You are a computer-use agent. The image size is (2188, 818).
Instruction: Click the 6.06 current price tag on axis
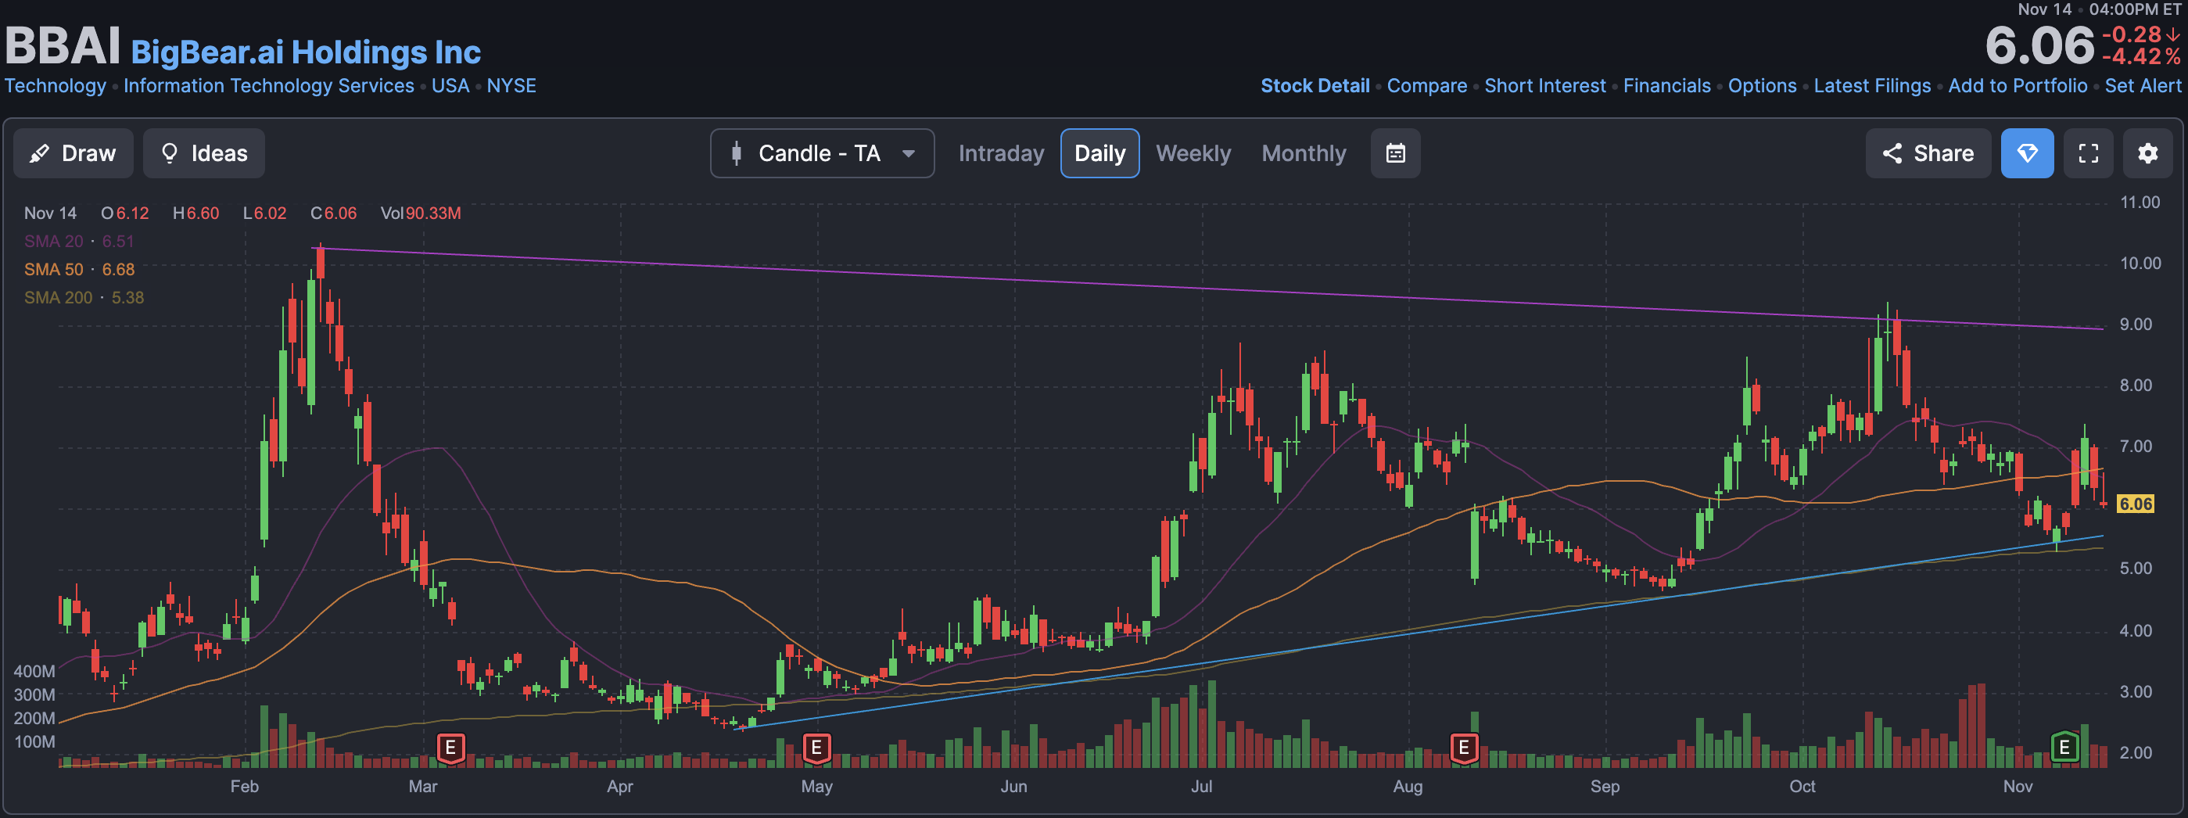tap(2136, 504)
